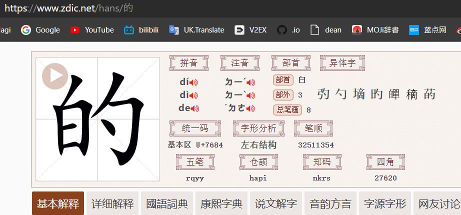This screenshot has height=215, width=461.
Task: Switch to 字源字形 tab
Action: (385, 203)
